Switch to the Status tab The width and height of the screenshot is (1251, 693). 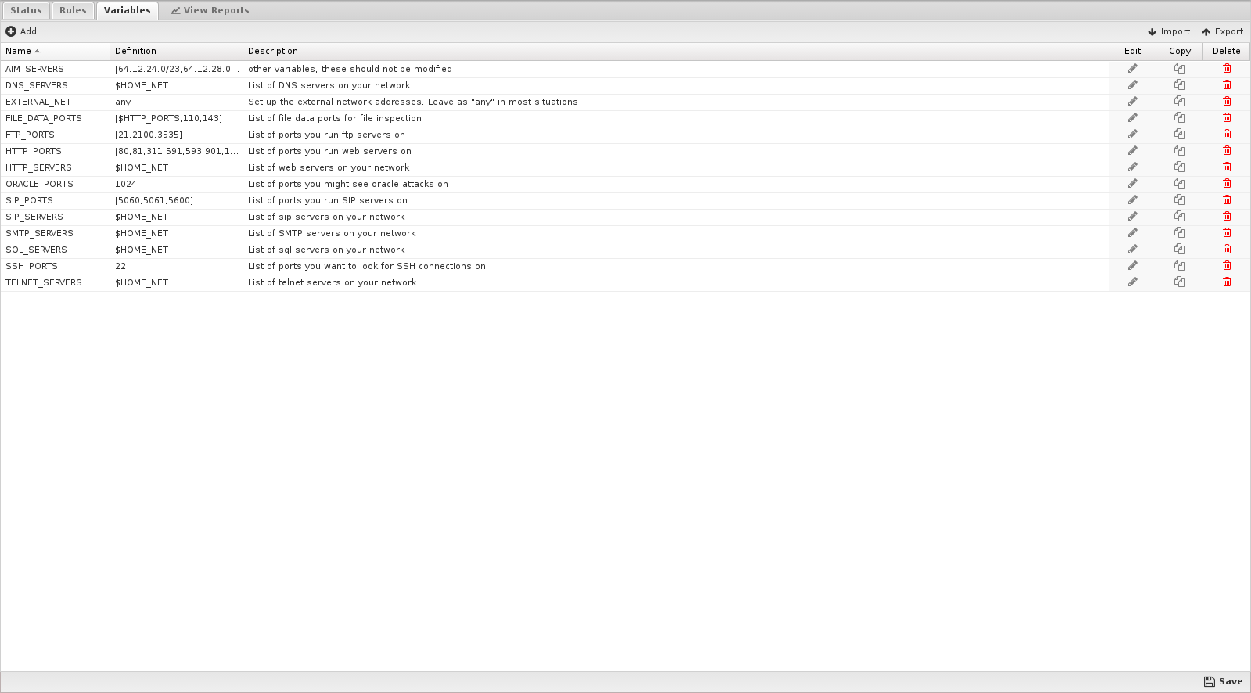click(x=26, y=10)
